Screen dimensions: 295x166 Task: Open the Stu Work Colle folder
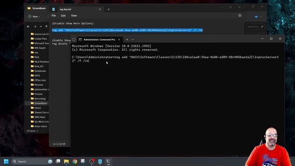click(40, 122)
